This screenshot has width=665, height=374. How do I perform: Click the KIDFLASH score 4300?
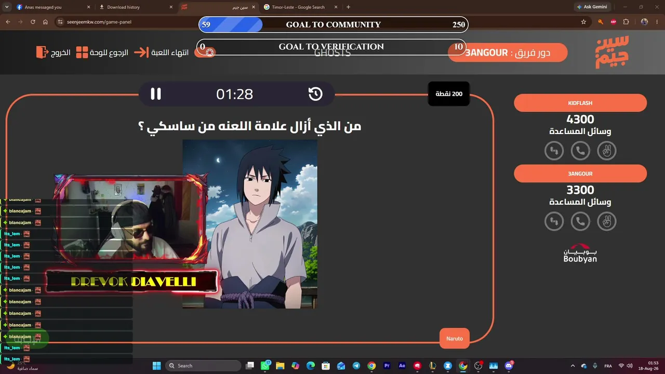(x=580, y=119)
